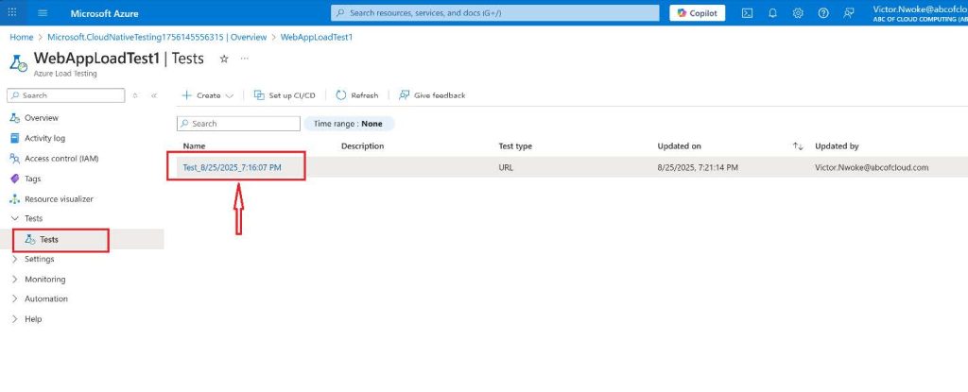Open feedback icon in top bar
This screenshot has width=968, height=392.
click(x=849, y=13)
